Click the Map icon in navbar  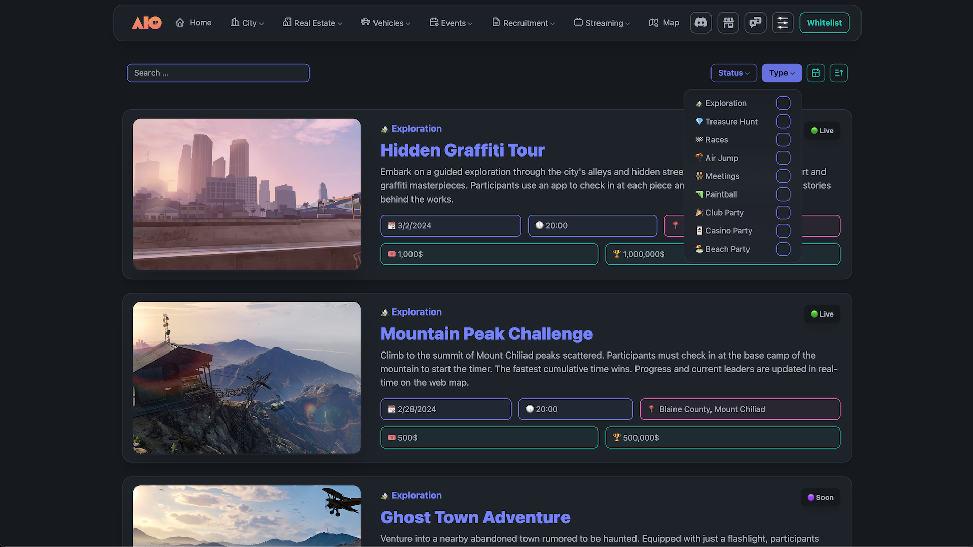654,23
